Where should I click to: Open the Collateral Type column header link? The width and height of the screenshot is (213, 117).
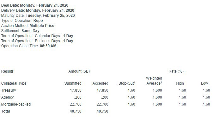point(14,83)
